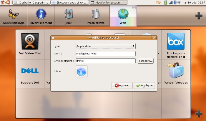Open the Yahoo! Voyages suitcase icon
Screen dimensions: 206x121
(x=176, y=70)
